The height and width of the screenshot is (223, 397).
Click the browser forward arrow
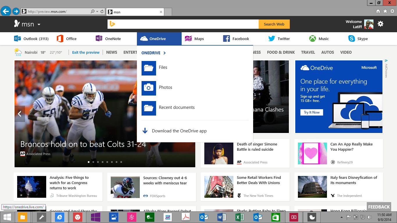pos(16,12)
